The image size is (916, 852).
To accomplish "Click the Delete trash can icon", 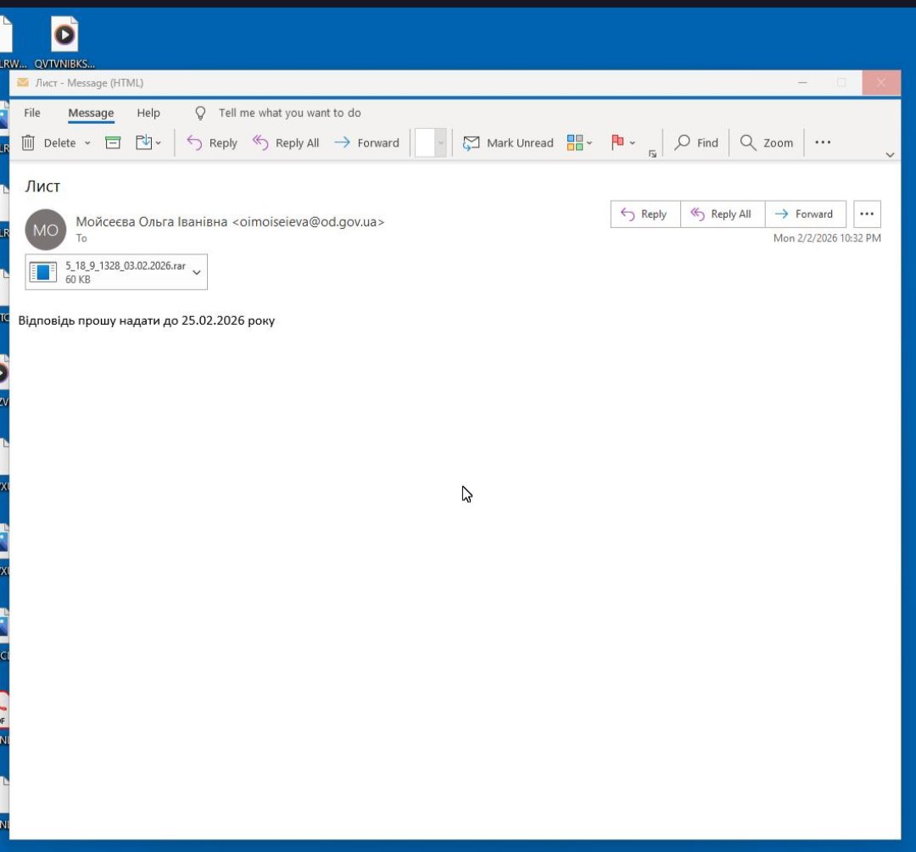I will tap(28, 142).
